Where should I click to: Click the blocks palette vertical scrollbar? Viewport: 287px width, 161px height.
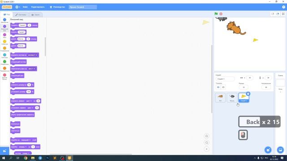click(x=45, y=47)
